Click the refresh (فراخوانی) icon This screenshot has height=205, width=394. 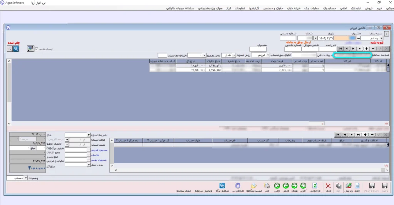(x=314, y=186)
